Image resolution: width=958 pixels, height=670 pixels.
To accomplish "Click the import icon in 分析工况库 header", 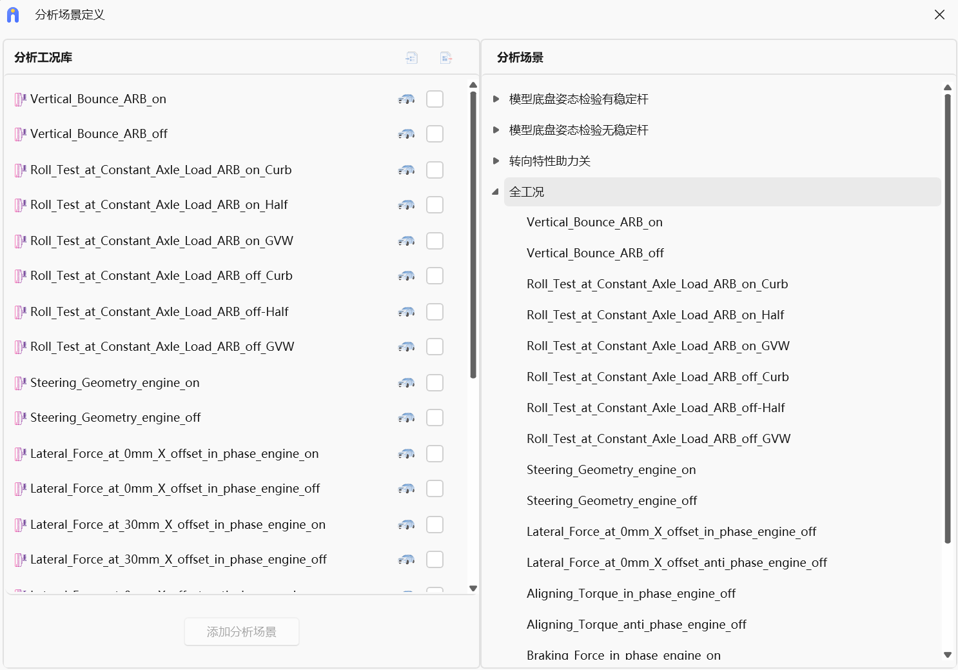I will pos(411,58).
